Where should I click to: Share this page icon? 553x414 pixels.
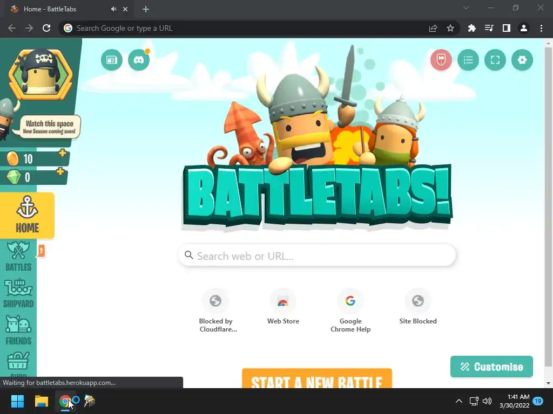(433, 28)
